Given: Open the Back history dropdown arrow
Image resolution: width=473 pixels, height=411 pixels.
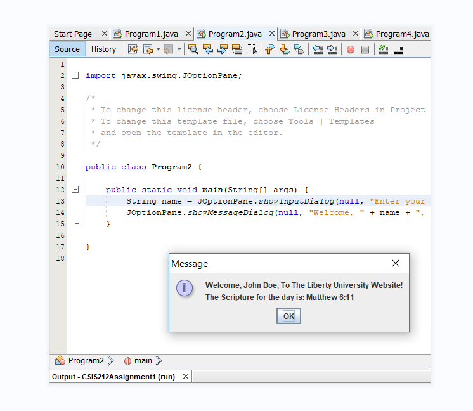Looking at the screenshot, I should coord(158,49).
